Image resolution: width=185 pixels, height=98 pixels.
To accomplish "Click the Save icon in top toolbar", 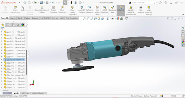I will pos(41,3).
